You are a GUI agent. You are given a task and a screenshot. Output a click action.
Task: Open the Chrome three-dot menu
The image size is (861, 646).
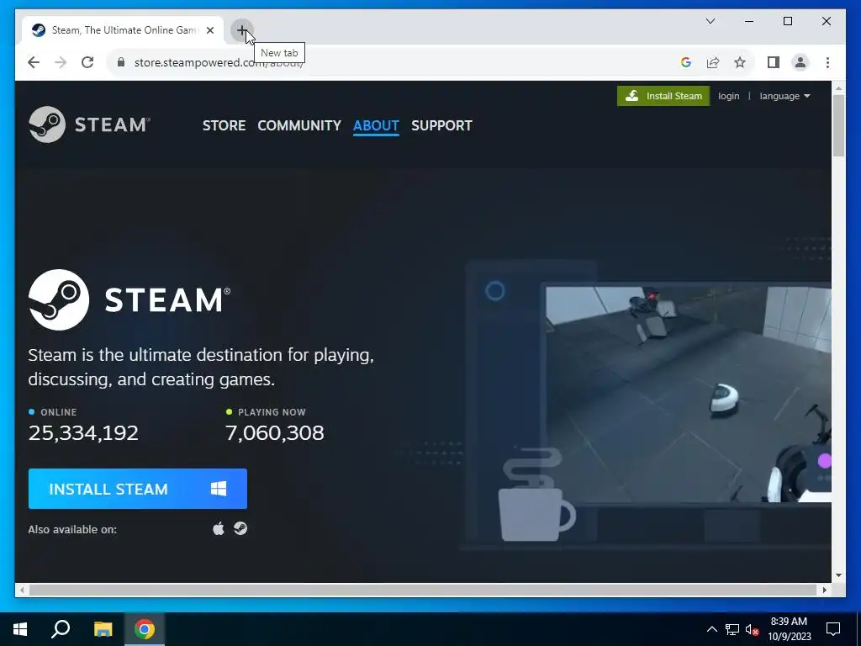827,62
